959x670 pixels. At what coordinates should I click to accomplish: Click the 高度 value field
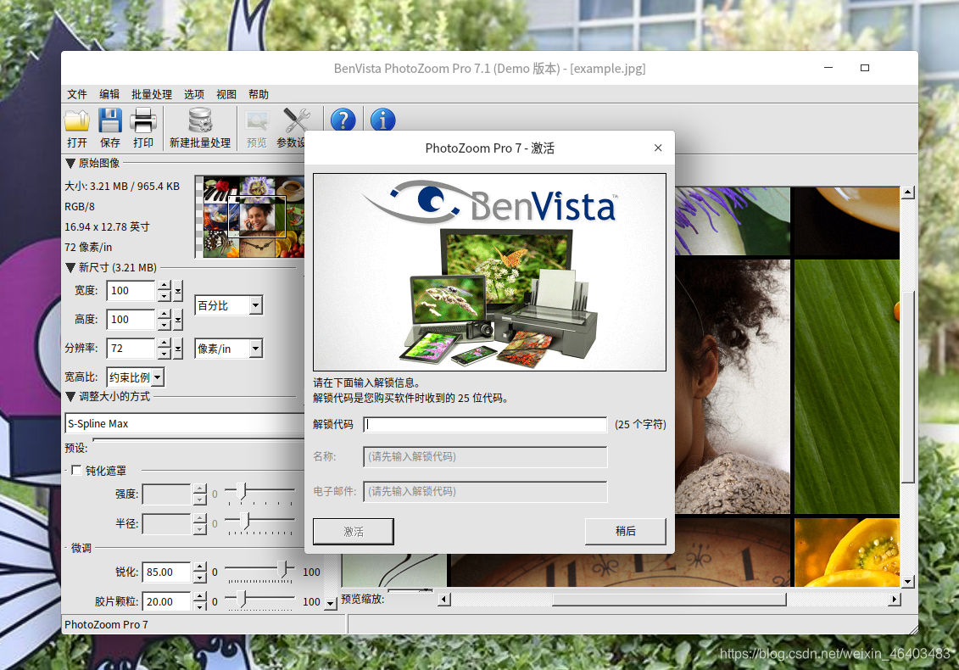pos(131,320)
